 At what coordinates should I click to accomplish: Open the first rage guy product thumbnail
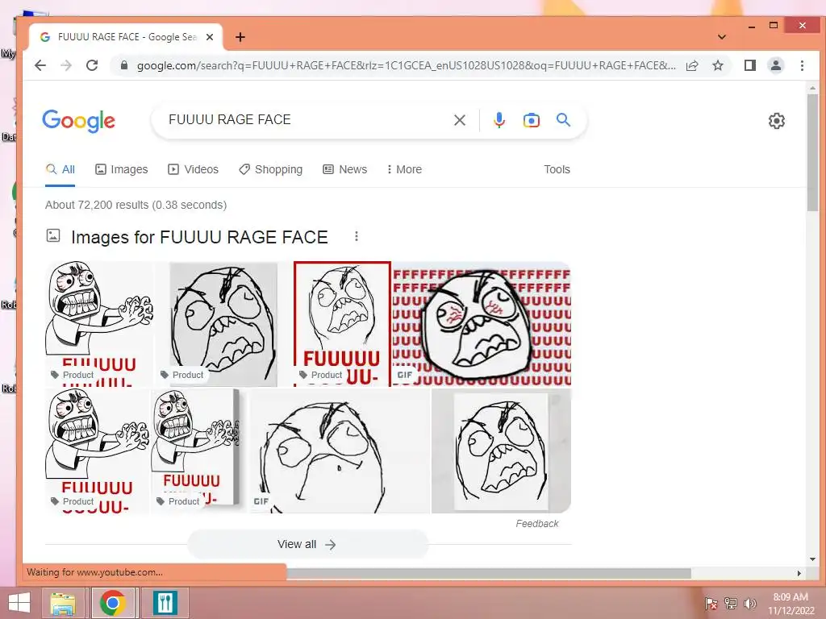click(x=99, y=324)
